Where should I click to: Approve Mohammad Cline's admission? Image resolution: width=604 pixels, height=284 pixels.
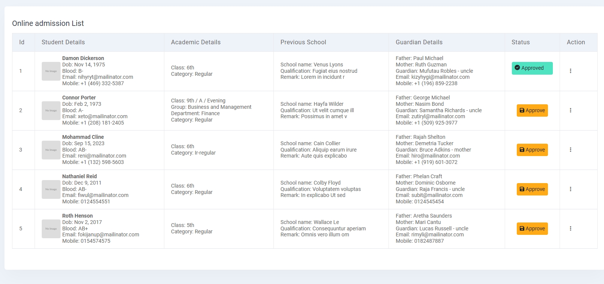(x=532, y=150)
